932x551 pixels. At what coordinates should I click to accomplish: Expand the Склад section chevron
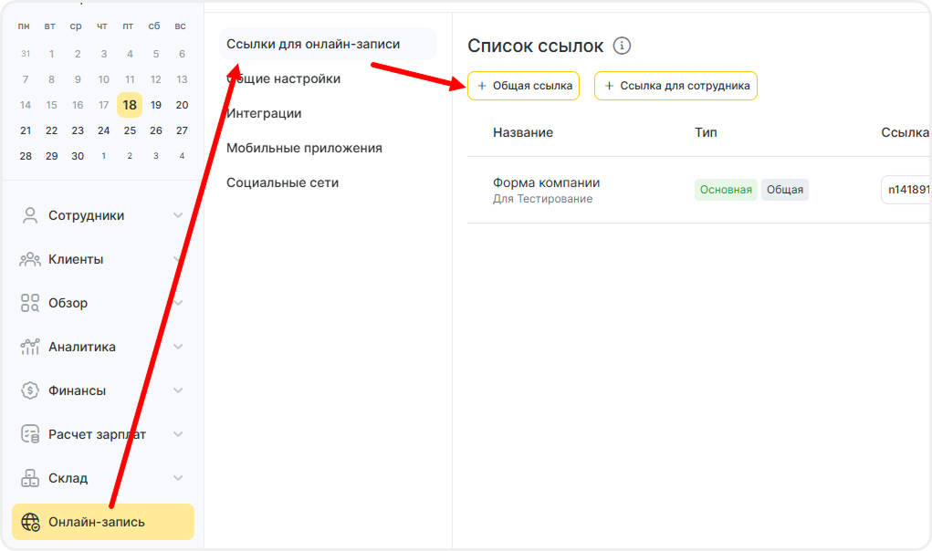tap(178, 478)
